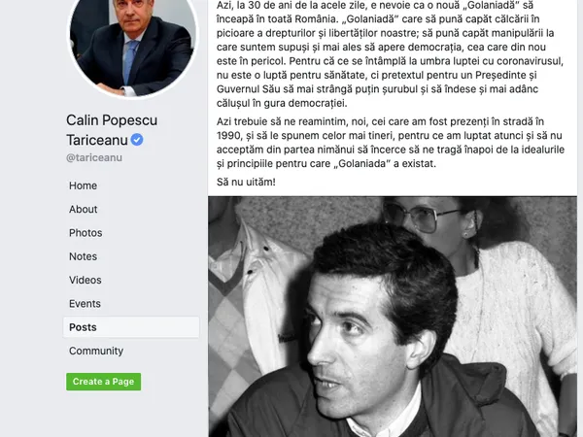Image resolution: width=583 pixels, height=437 pixels.
Task: Open the Videos section
Action: point(86,280)
